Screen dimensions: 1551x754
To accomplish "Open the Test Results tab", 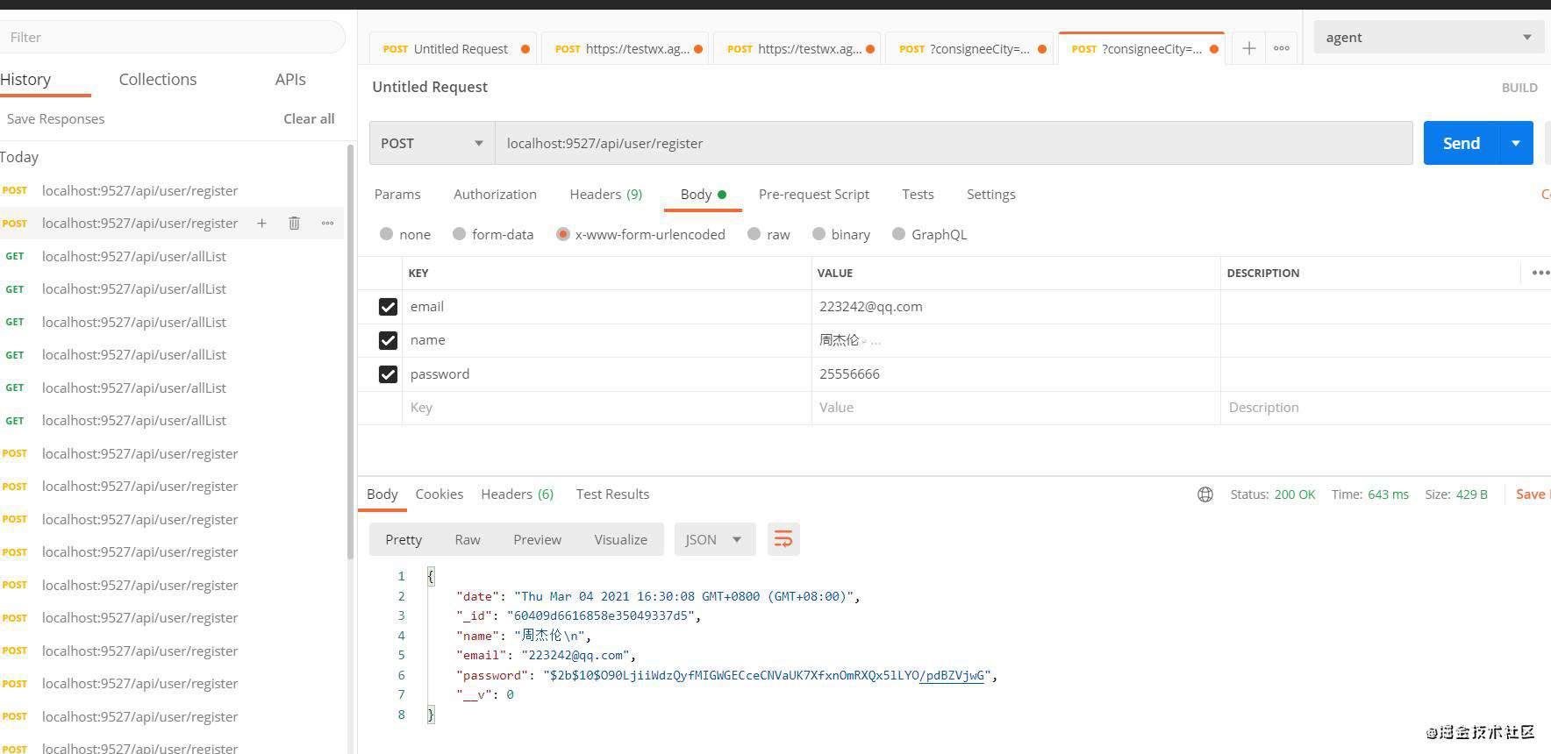I will click(612, 494).
